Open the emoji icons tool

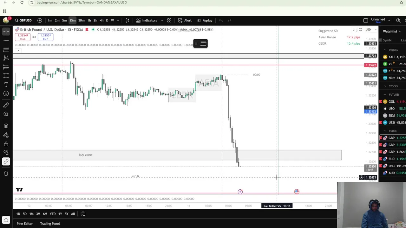pos(6,93)
